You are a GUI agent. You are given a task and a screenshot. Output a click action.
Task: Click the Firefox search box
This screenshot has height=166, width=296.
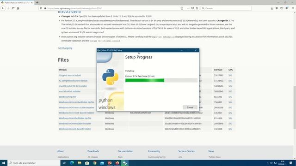[227, 8]
